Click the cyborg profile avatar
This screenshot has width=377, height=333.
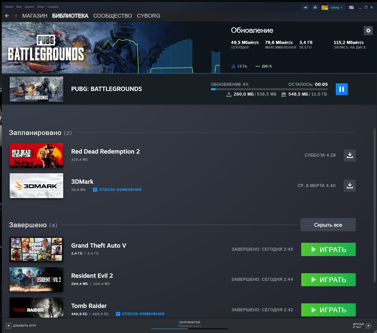pyautogui.click(x=325, y=7)
